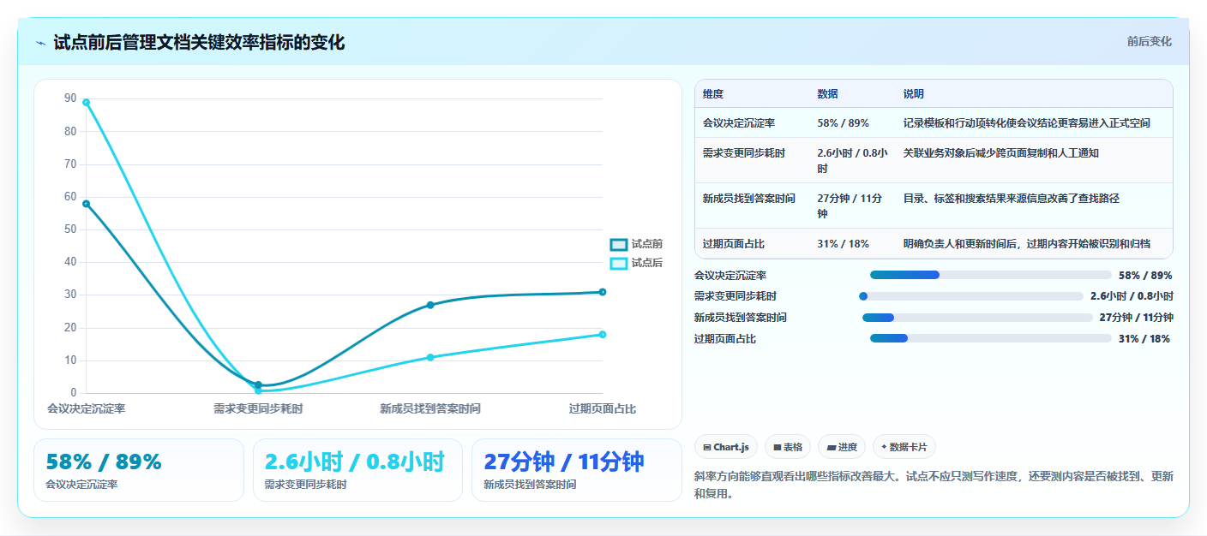Toggle the 试点后 legend swatch

click(619, 263)
